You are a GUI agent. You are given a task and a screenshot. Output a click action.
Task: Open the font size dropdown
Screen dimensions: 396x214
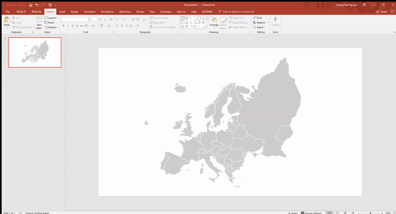click(x=97, y=19)
